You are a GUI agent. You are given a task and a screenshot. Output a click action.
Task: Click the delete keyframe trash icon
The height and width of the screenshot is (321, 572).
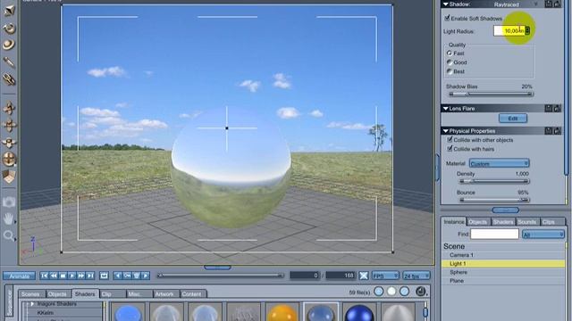136,276
